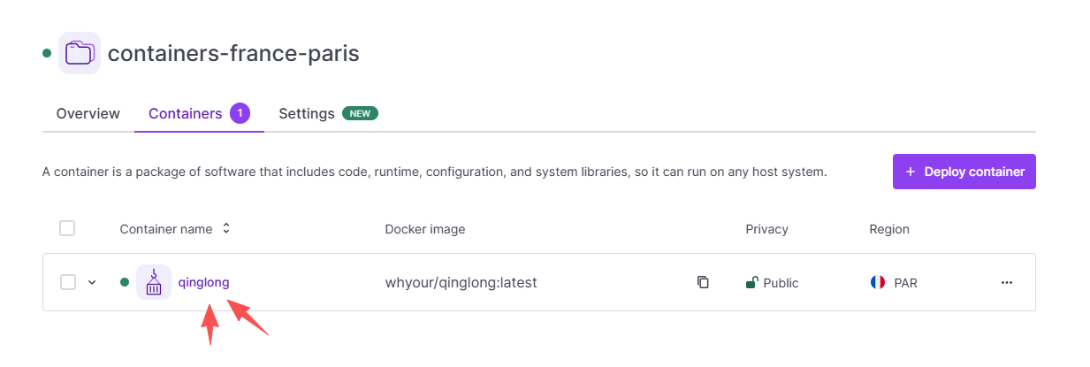Click the green status dot beside the namespace title
Screen dimensions: 1090x367
[47, 53]
